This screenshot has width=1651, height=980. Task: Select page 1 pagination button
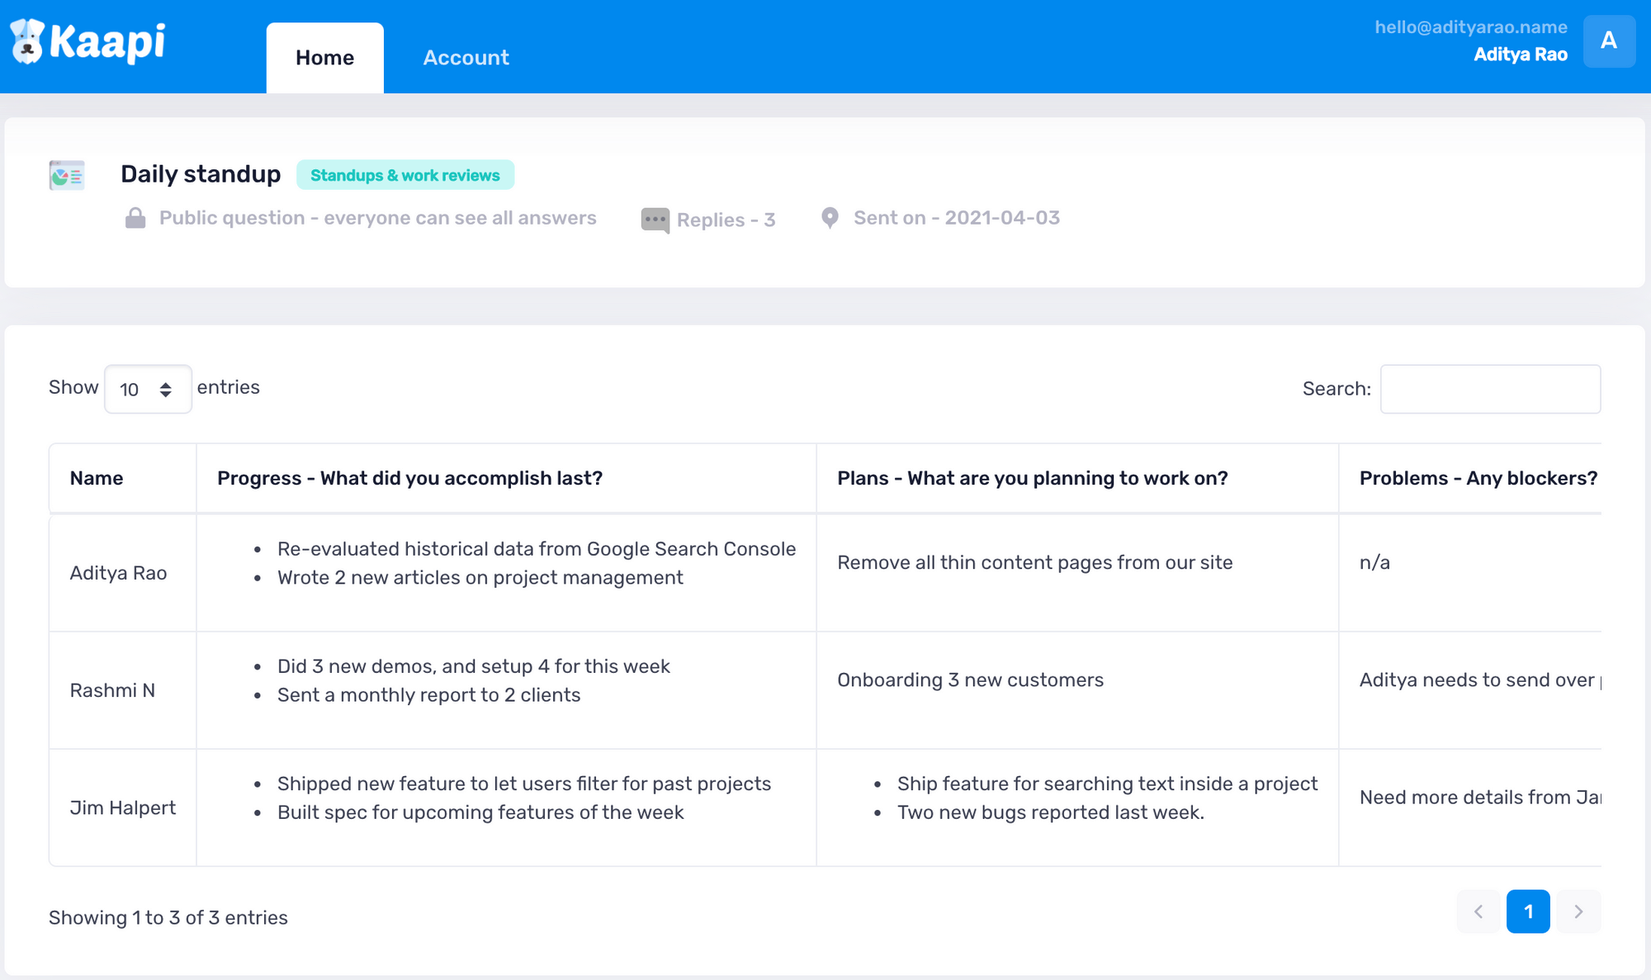(1528, 911)
